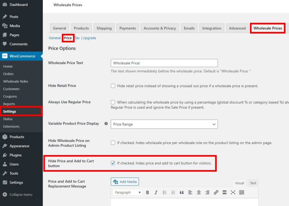Click the bottom Settings sliders icon

[5, 182]
